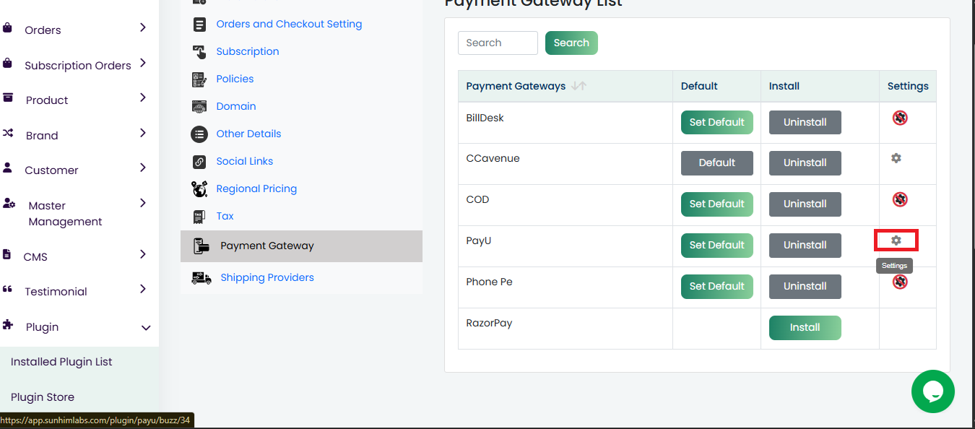The width and height of the screenshot is (975, 429).
Task: Click the Social Links icon
Action: (x=199, y=162)
